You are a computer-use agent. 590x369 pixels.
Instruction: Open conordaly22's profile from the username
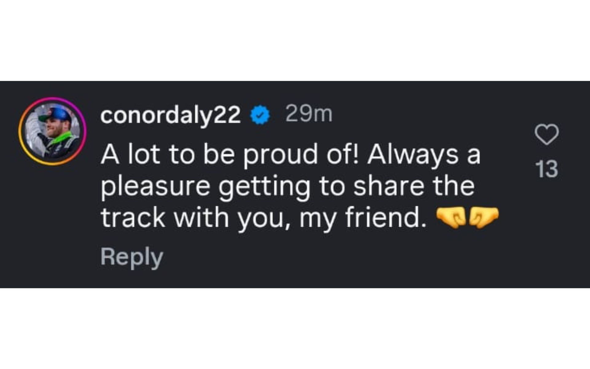[171, 115]
